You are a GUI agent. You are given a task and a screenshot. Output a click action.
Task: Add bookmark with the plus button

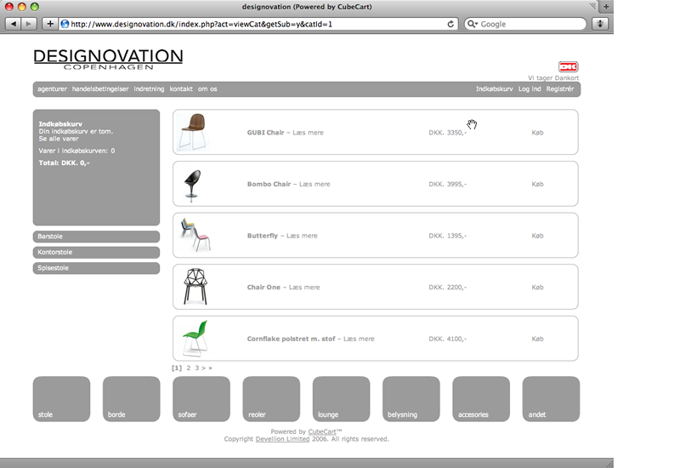point(50,24)
